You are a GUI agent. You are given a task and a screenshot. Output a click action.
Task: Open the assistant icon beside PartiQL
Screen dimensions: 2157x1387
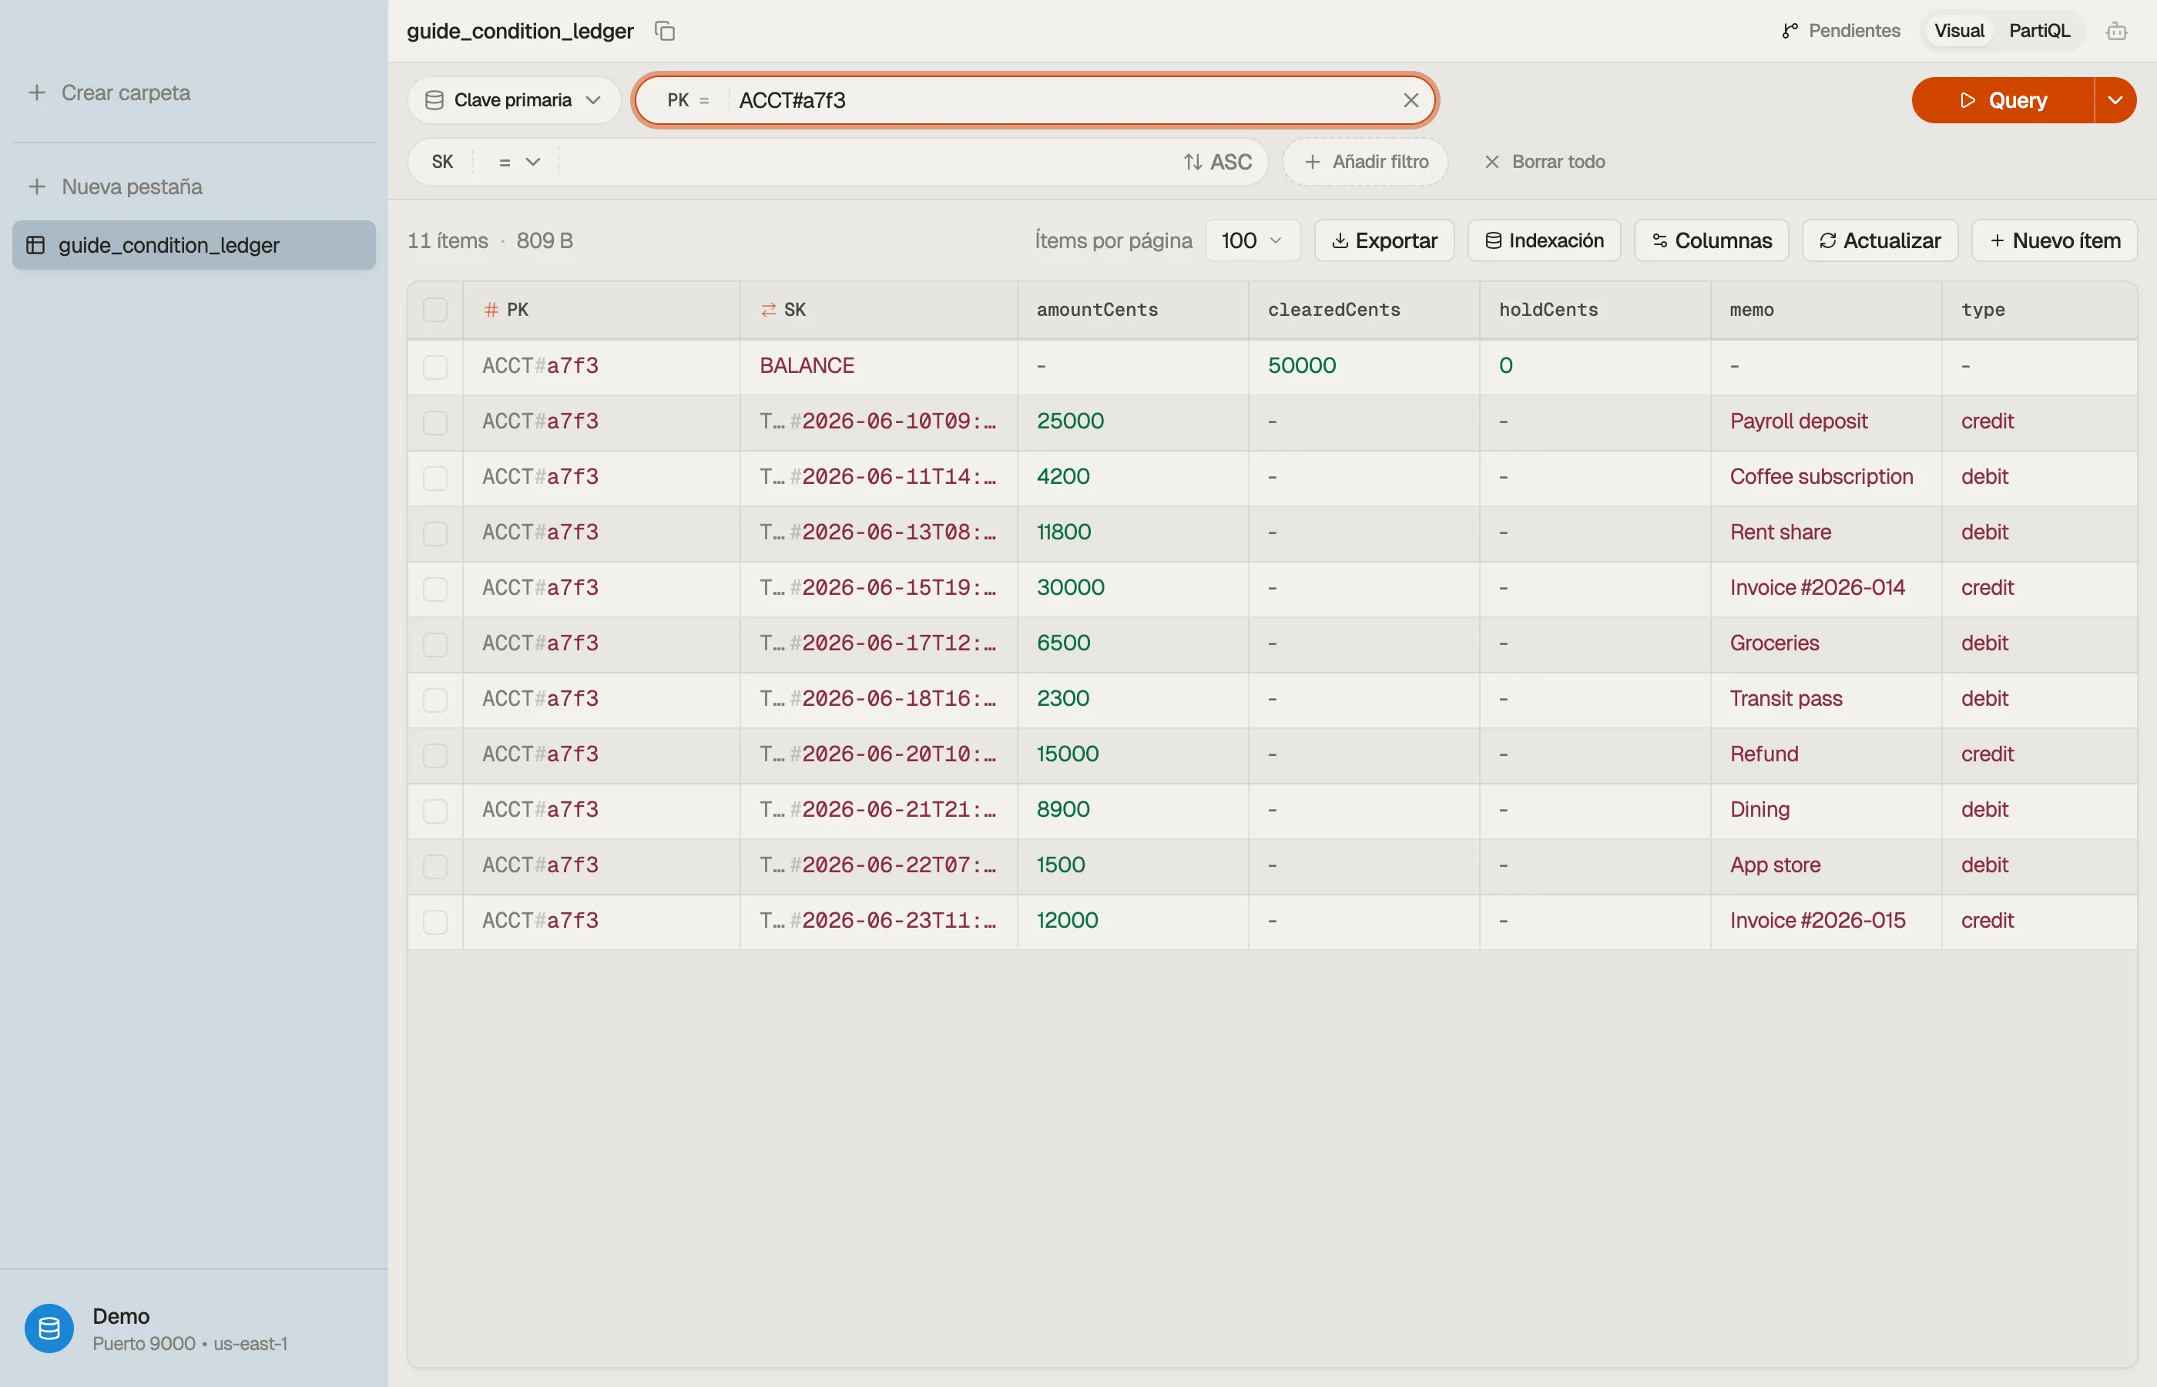tap(2116, 32)
